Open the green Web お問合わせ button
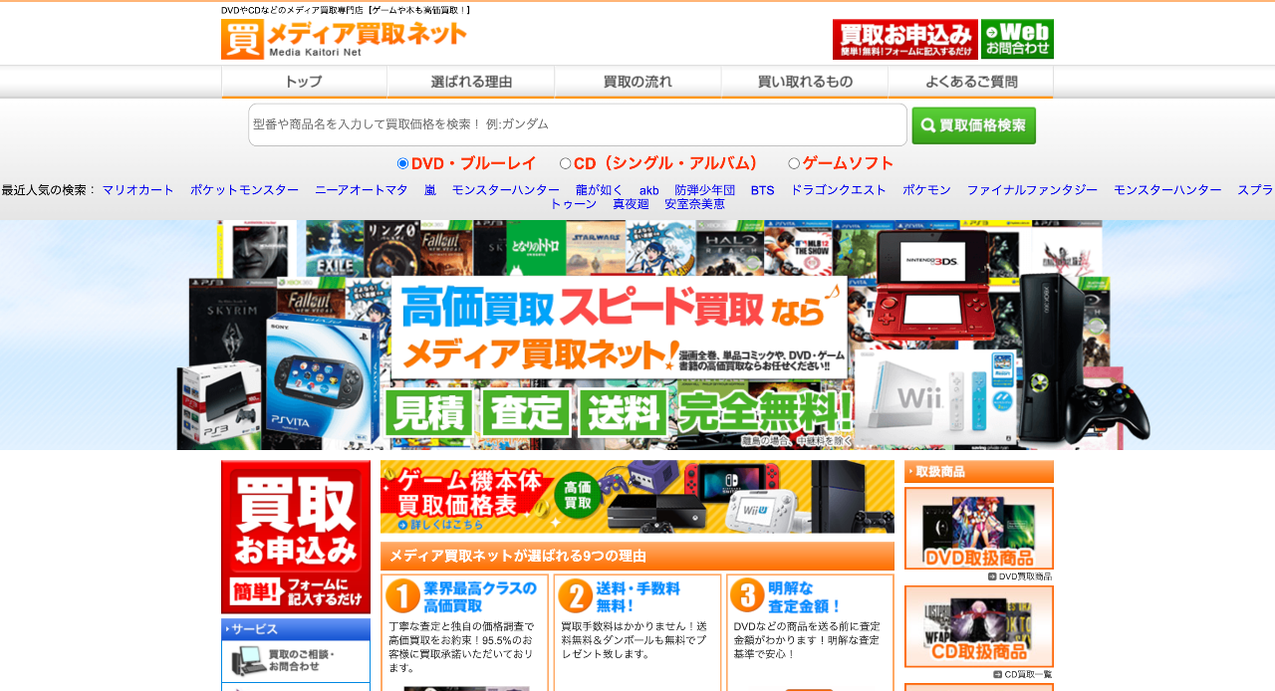The image size is (1275, 691). 1017,39
